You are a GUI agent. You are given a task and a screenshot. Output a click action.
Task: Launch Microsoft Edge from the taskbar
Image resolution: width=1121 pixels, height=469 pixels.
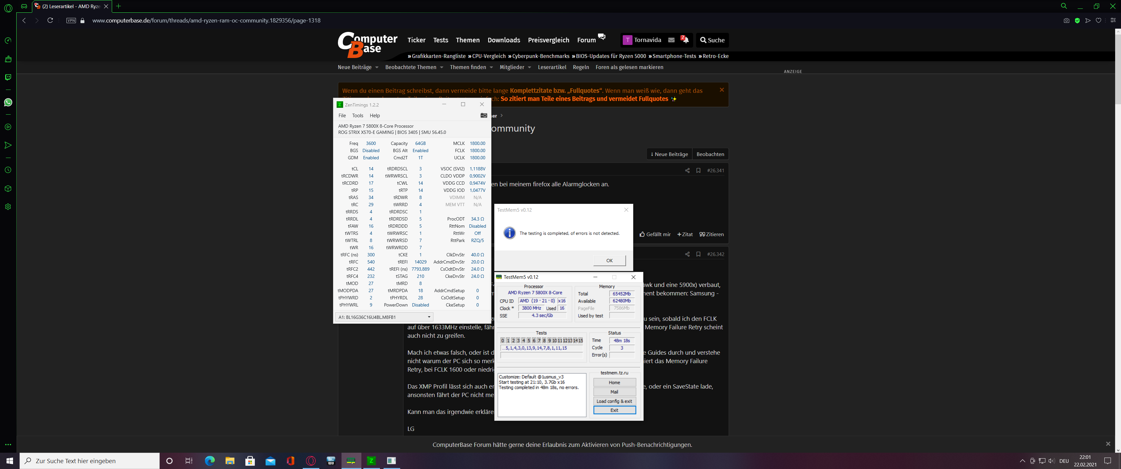(210, 461)
